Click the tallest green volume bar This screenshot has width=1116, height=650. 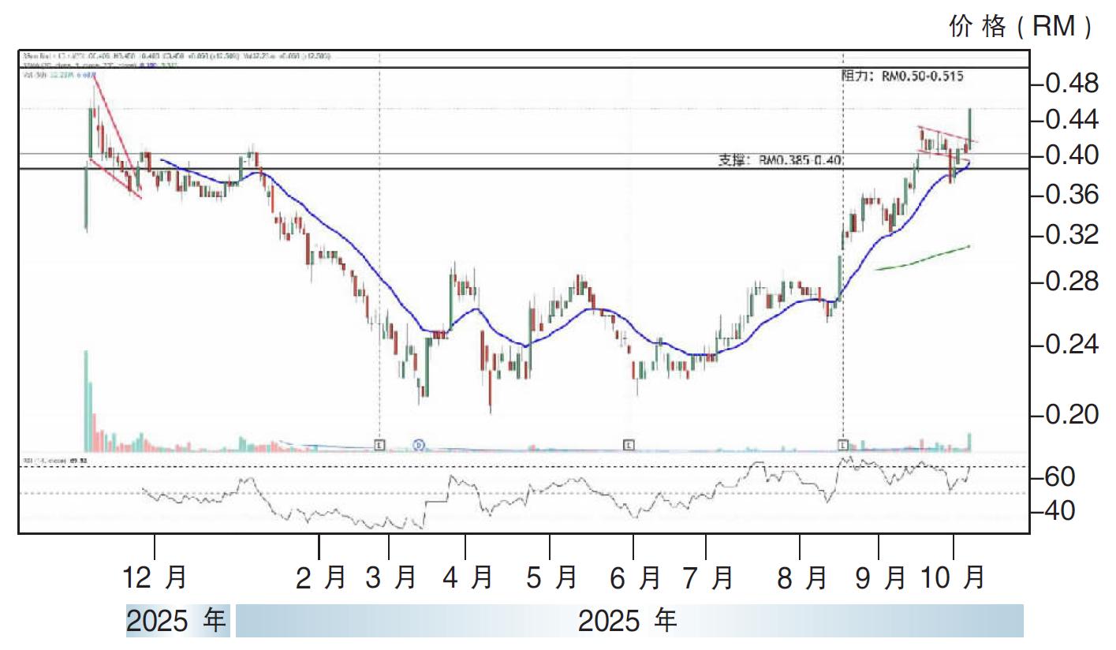(86, 400)
